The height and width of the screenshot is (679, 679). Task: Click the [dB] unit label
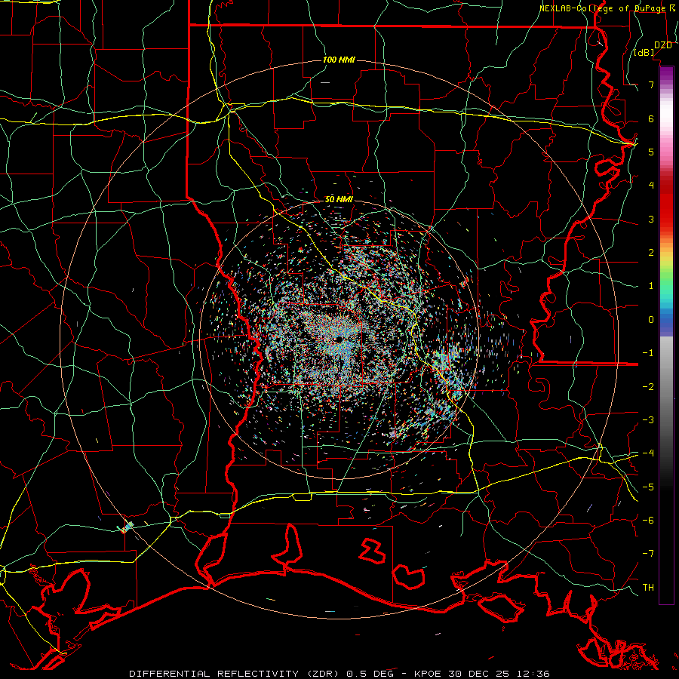(644, 53)
